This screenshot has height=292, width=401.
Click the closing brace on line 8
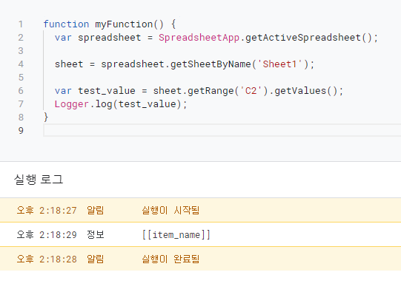(x=46, y=117)
